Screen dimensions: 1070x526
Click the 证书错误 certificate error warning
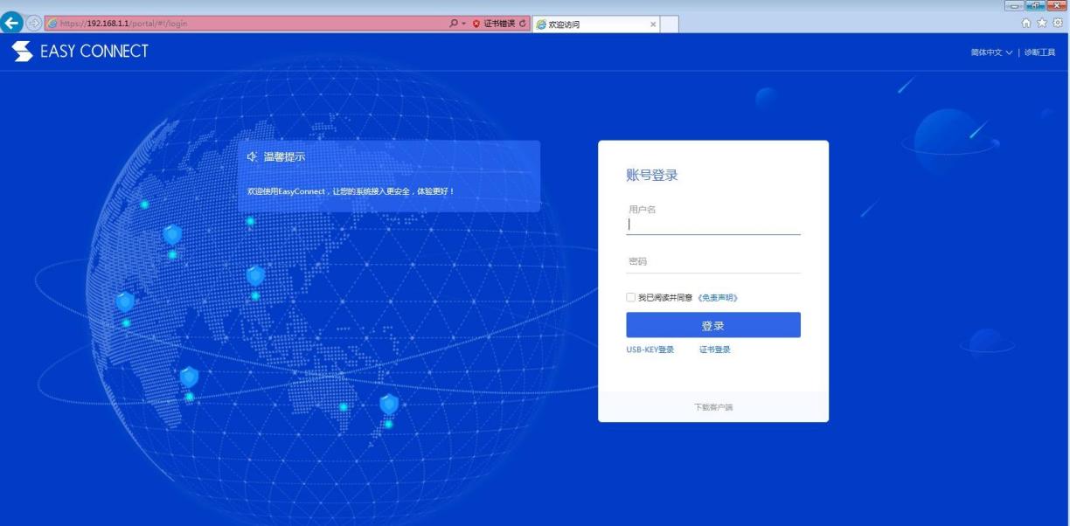pyautogui.click(x=494, y=24)
